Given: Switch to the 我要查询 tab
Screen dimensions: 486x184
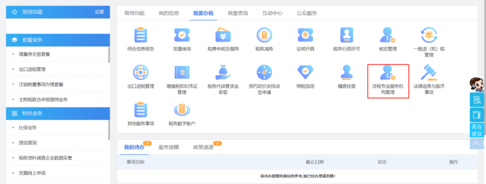Looking at the screenshot, I should (238, 13).
